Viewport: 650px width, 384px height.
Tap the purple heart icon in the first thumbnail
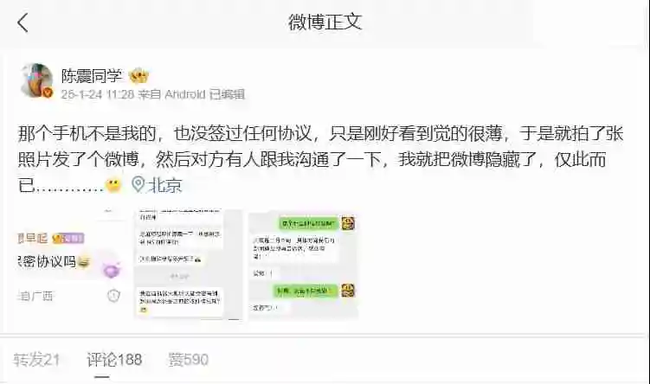[111, 271]
